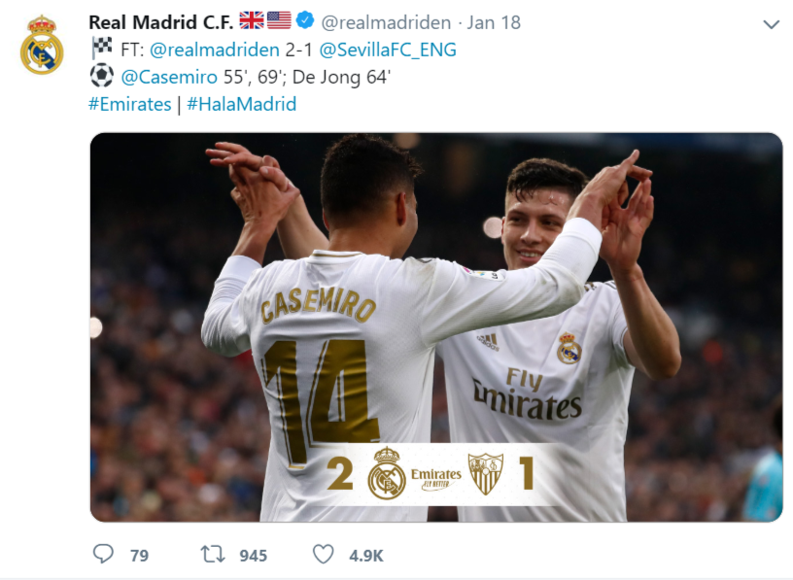Open the #HalaMadrid hashtag

pos(242,104)
